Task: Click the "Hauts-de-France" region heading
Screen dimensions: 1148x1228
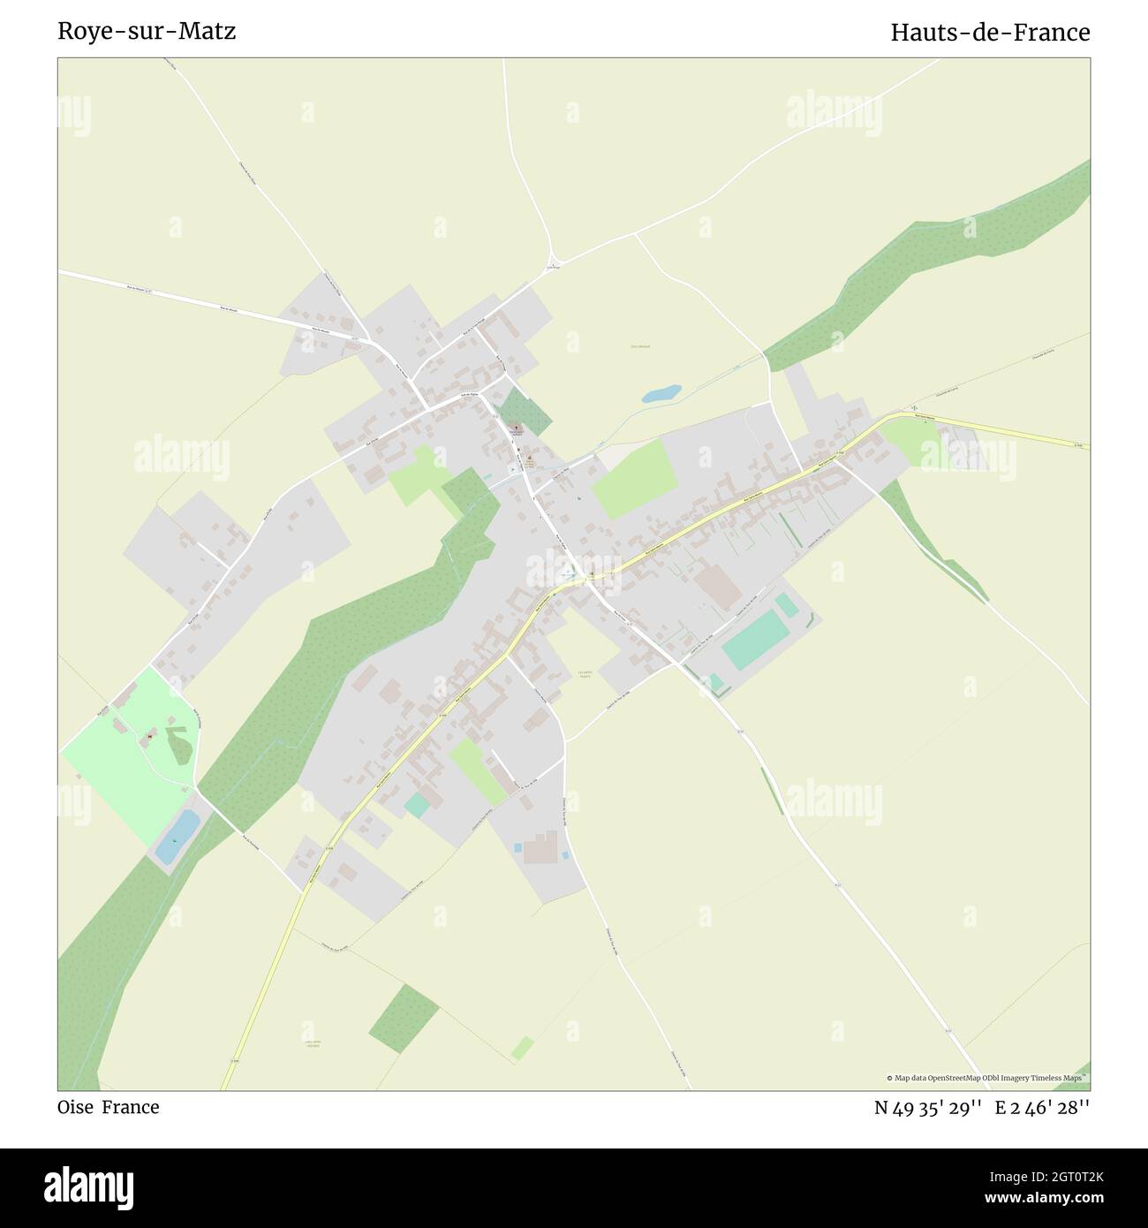Action: pos(990,32)
